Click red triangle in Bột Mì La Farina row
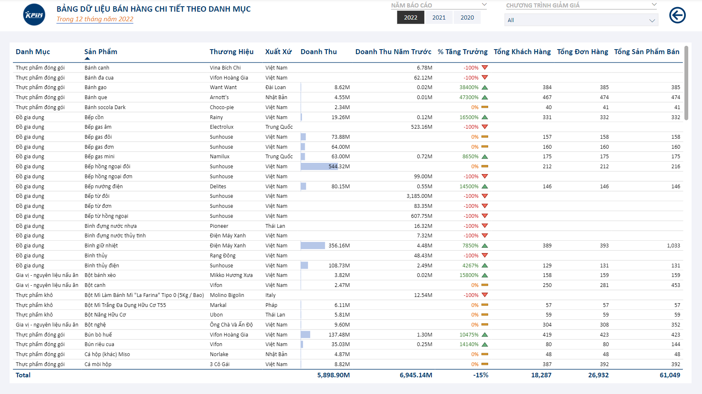The height and width of the screenshot is (394, 702). [485, 295]
